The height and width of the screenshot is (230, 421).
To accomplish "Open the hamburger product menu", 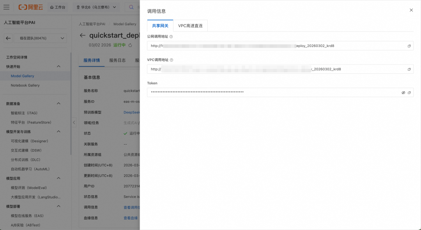I will [x=7, y=7].
